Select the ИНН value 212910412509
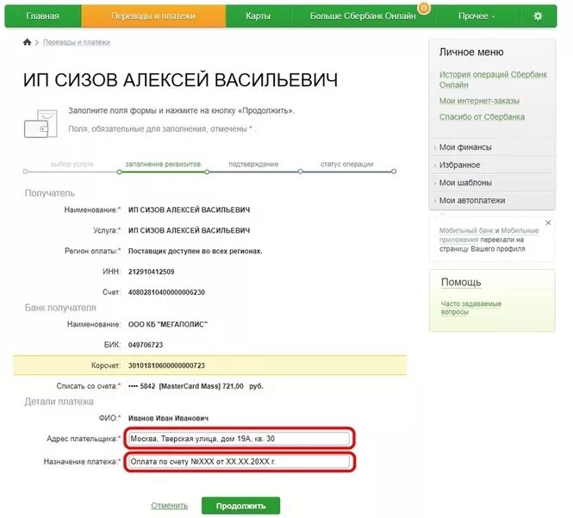This screenshot has width=573, height=518. point(152,271)
